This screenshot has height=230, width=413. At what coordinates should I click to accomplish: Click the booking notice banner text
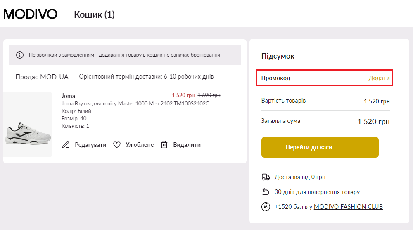(x=124, y=55)
